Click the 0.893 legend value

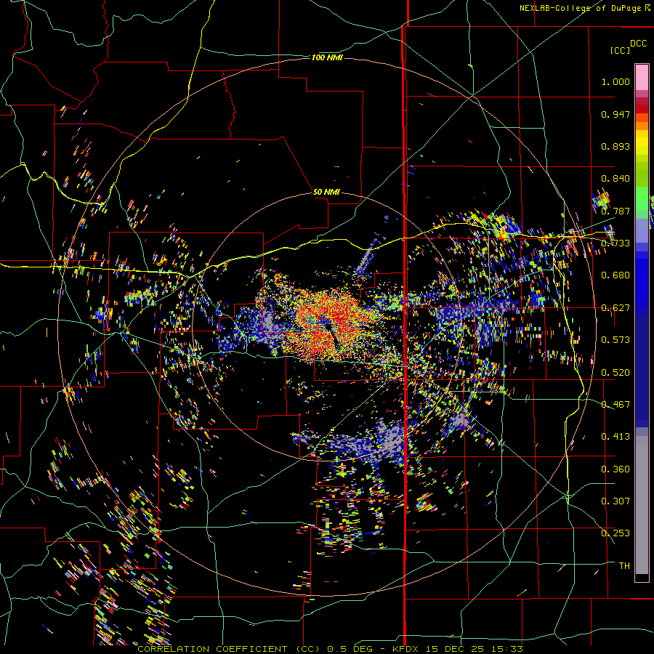tap(615, 146)
